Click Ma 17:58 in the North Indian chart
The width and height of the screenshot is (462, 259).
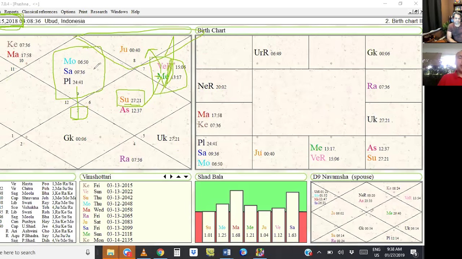pyautogui.click(x=19, y=55)
